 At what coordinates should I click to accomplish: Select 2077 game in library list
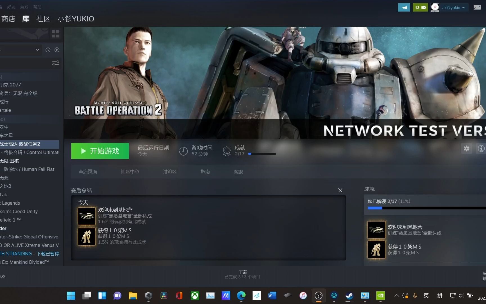click(30, 85)
